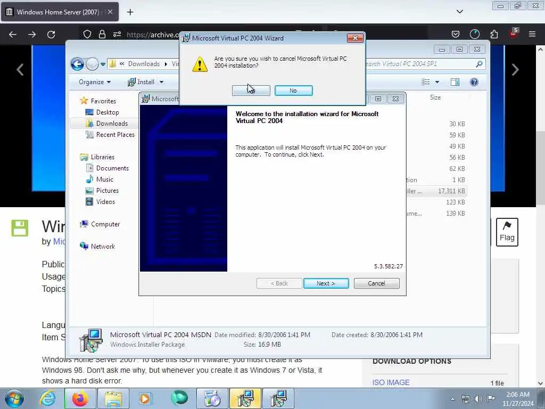Screen dimensions: 545x409
Task: Open the Firefox hamburger menu
Action: pos(532,34)
